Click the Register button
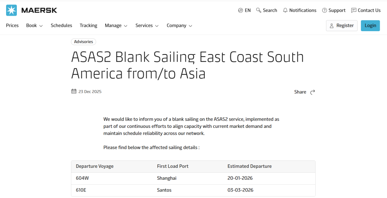 tap(341, 26)
